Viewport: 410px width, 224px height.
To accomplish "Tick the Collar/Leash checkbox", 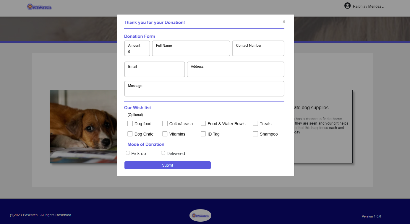I will coord(165,123).
